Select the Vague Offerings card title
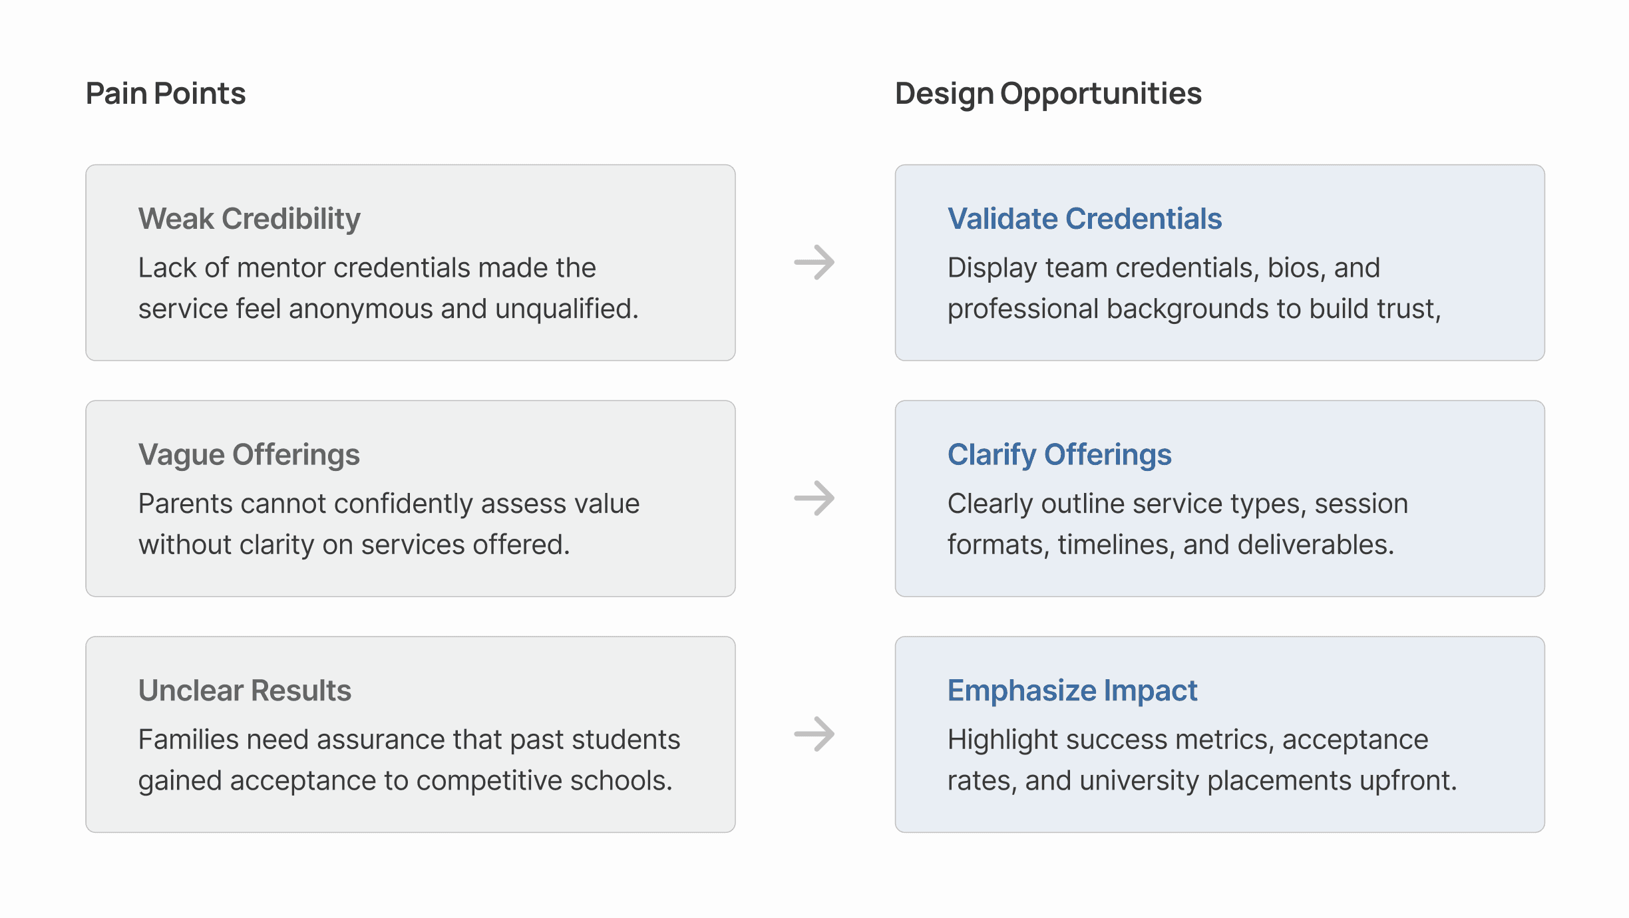The width and height of the screenshot is (1629, 918). [x=249, y=456]
